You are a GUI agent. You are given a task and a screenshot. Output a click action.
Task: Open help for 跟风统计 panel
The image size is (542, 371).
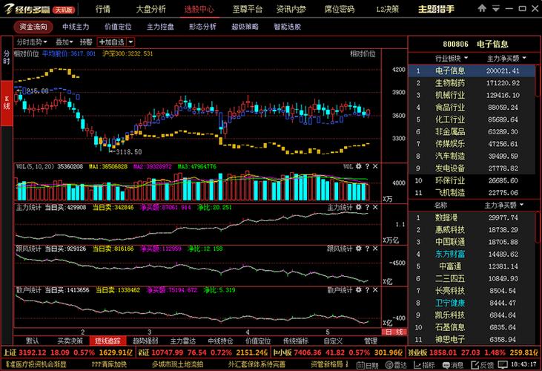367,249
